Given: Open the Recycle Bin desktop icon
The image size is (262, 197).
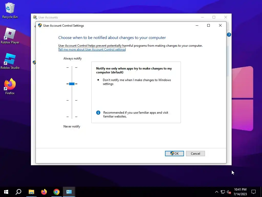Looking at the screenshot, I should 10,10.
